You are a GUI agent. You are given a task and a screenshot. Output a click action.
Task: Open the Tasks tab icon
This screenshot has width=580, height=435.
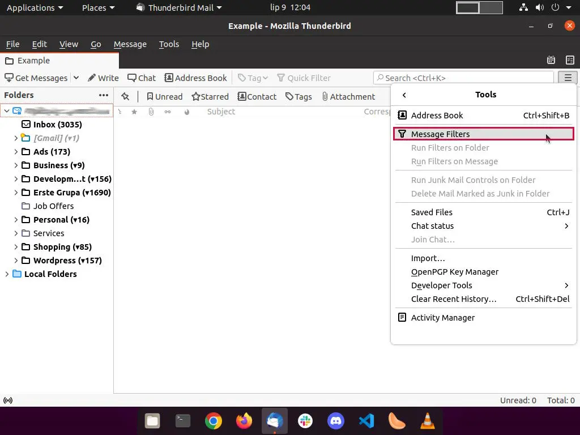point(570,60)
